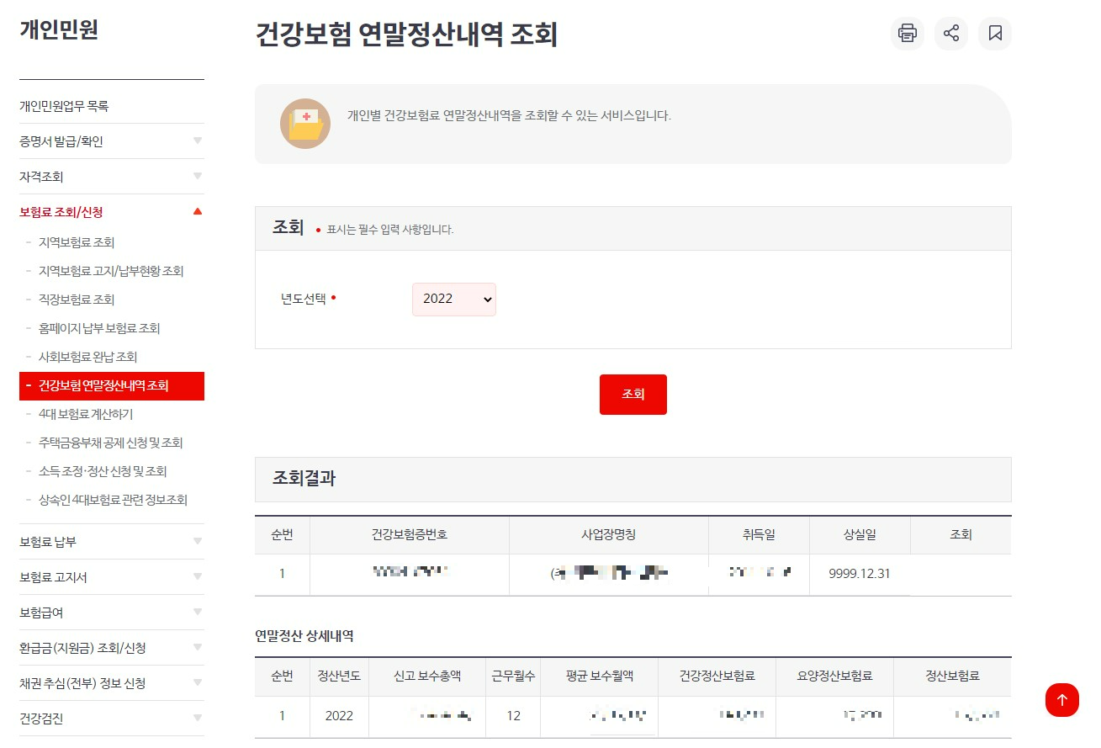Expand the 건강검진 menu

[112, 719]
